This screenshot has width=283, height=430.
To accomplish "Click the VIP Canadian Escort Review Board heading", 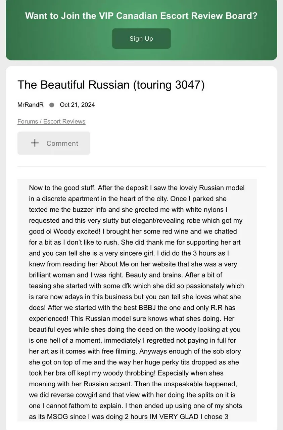I will tap(141, 16).
